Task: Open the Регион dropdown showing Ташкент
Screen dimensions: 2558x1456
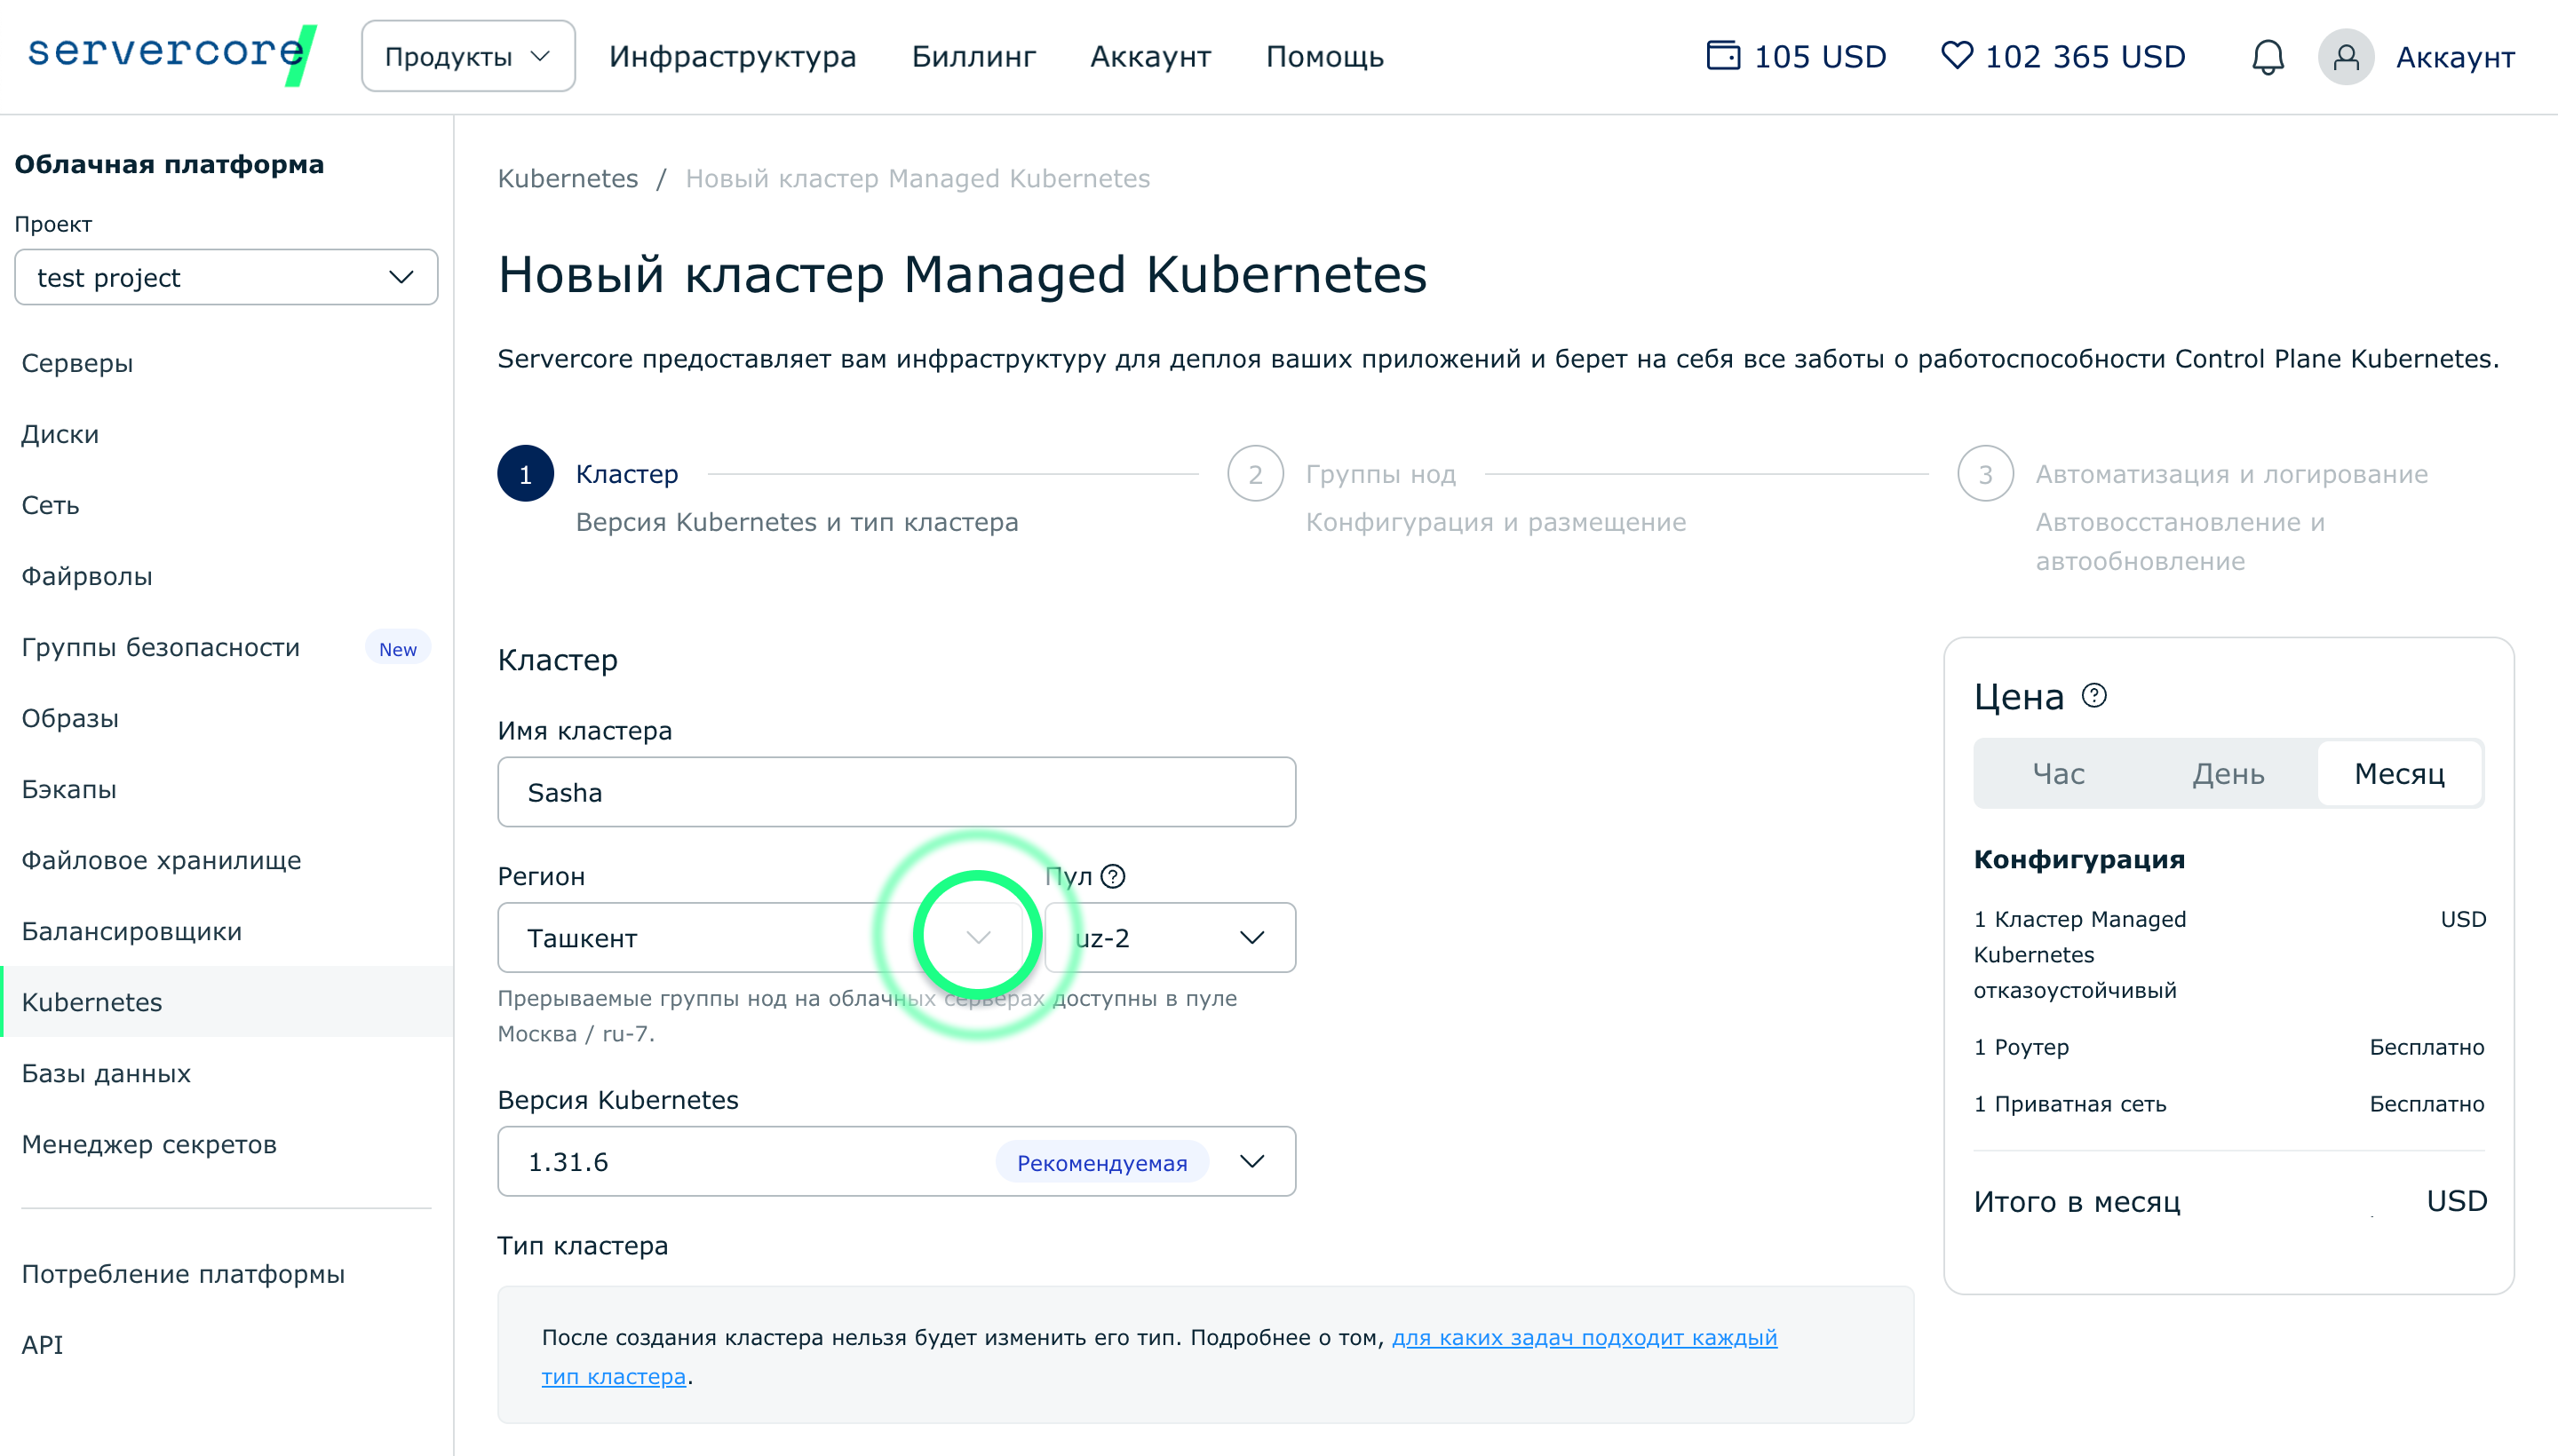Action: pyautogui.click(x=760, y=938)
